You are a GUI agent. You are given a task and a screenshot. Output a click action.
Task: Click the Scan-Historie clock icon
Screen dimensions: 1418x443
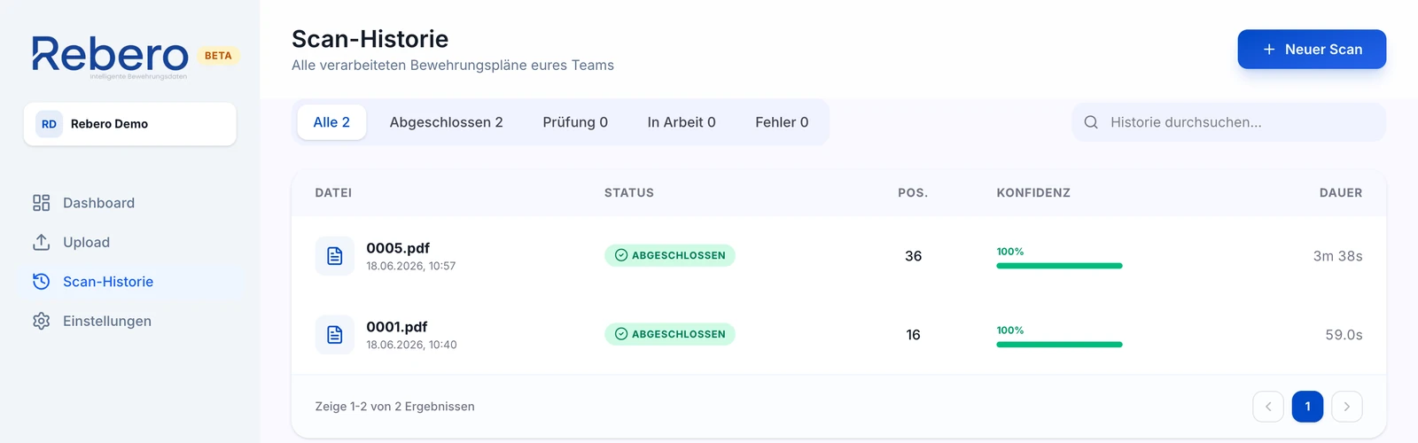[41, 282]
